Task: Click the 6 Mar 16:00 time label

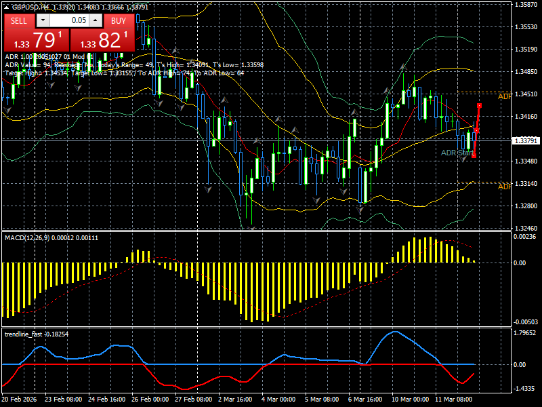Action: (365, 399)
